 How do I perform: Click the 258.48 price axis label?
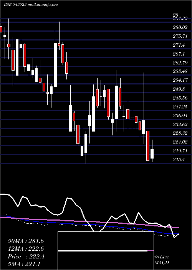click(x=180, y=71)
